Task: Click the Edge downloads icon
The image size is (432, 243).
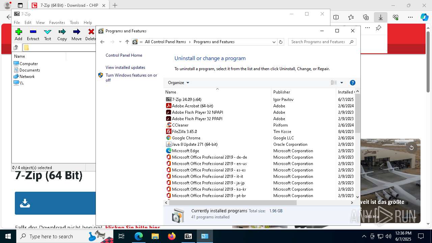Action: tap(380, 17)
